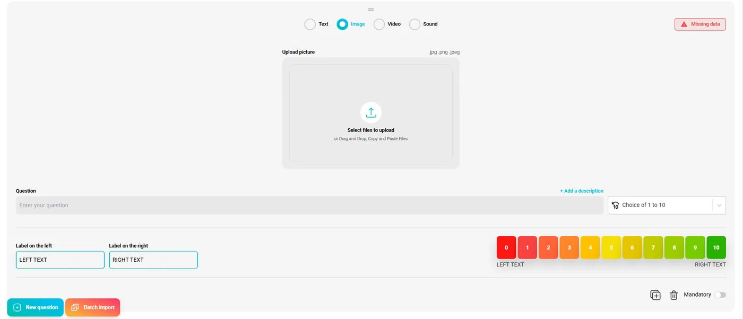Select the red 0 rating swatch
This screenshot has width=743, height=319.
tap(506, 247)
